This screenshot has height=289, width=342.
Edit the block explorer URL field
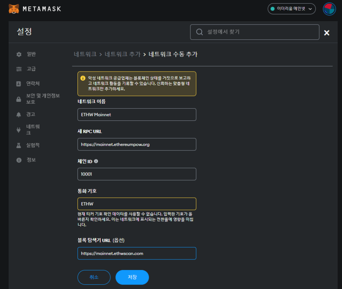tap(137, 253)
